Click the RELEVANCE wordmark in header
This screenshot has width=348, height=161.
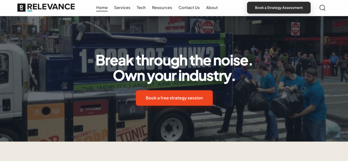(x=51, y=7)
